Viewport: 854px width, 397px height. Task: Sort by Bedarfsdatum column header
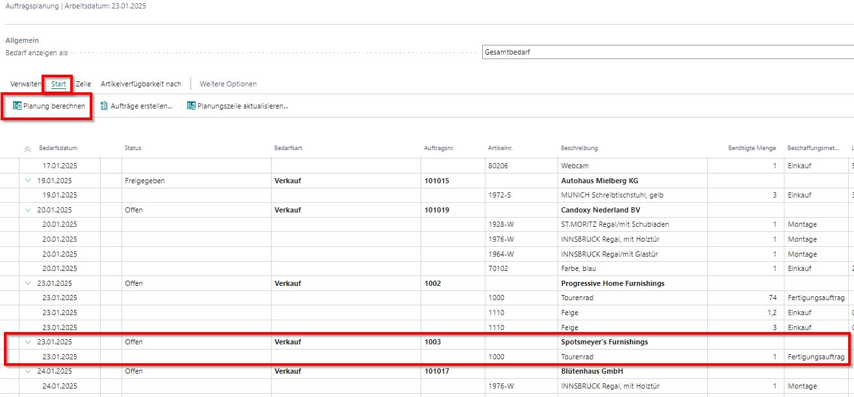[x=58, y=148]
